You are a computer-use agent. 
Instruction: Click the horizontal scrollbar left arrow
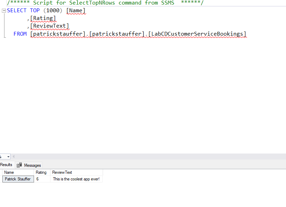(x=13, y=157)
